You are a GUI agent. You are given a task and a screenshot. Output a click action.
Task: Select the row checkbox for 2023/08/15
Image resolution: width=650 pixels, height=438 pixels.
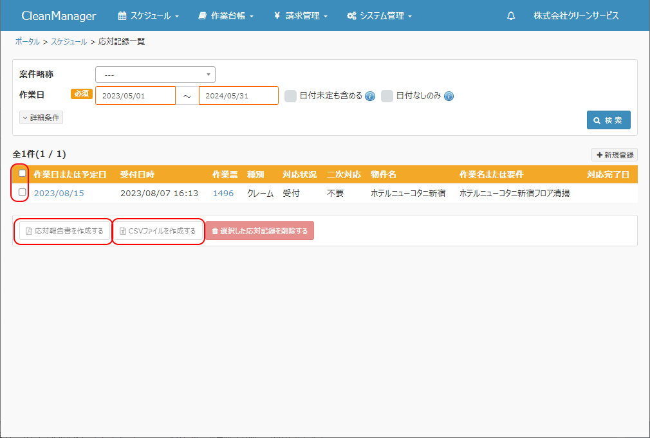coord(23,192)
